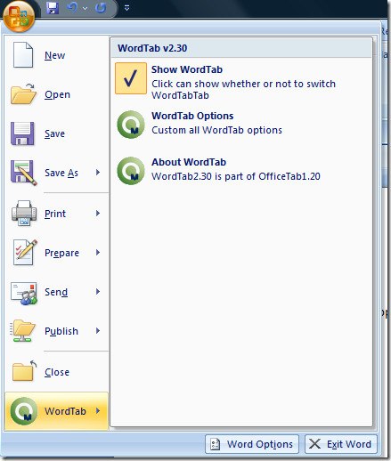
Task: Select the highlighted WordTab menu label
Action: point(65,411)
